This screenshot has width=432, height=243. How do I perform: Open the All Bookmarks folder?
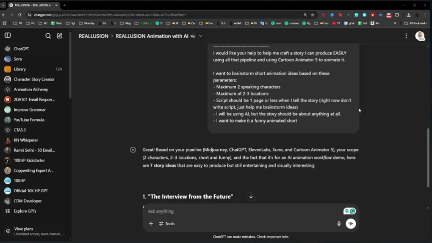[415, 23]
